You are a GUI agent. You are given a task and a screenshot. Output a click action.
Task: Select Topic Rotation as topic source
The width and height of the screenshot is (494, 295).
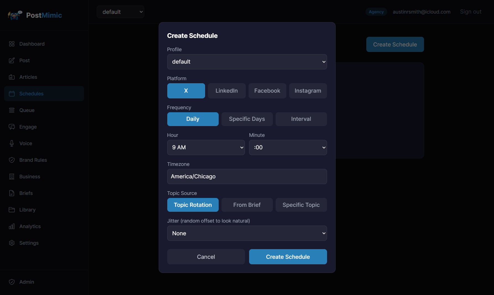tap(193, 205)
